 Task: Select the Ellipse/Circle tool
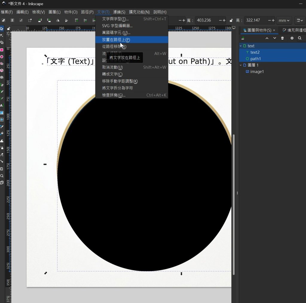pos(2,57)
